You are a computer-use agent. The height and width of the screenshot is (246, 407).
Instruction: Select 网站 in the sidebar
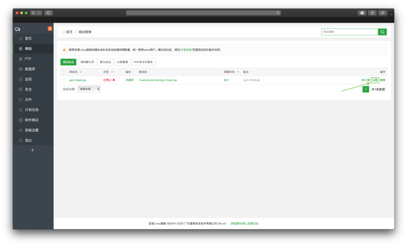point(33,49)
